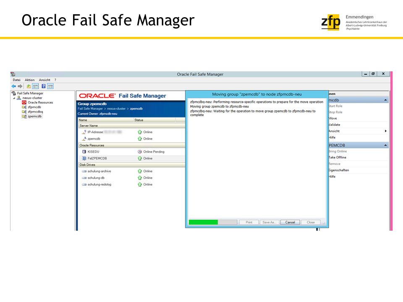Viewport: 403px width, 302px height.
Task: Follow the nexus-cluster breadcrumb link
Action: point(116,109)
